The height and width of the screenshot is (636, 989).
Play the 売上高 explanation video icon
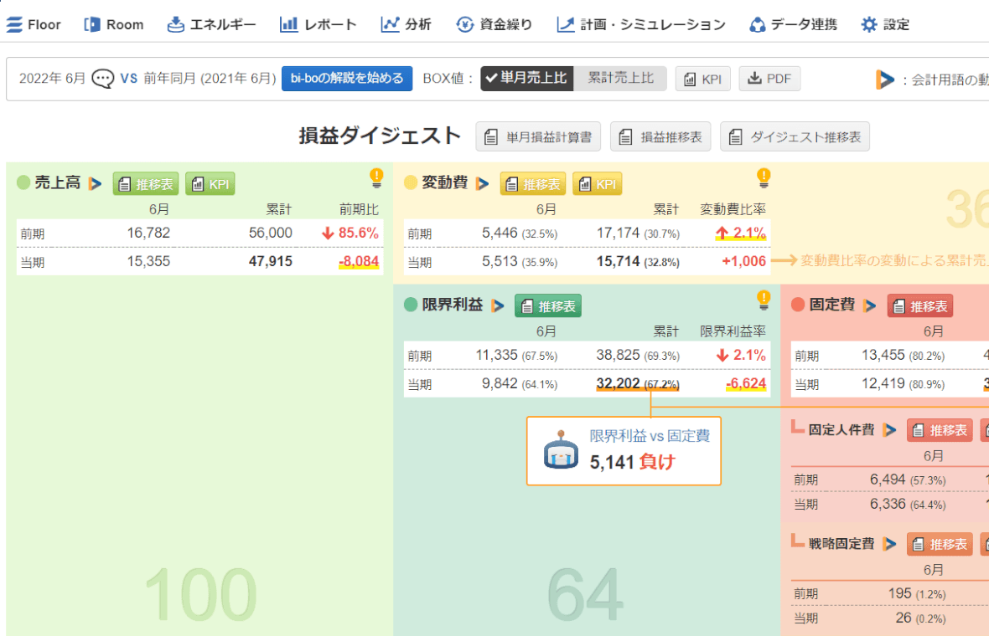[x=96, y=183]
